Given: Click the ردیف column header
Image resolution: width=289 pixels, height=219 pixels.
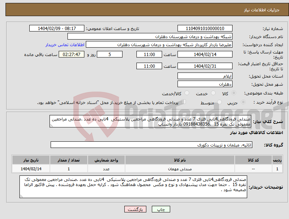Looking at the screenshot, I should pyautogui.click(x=277, y=160).
